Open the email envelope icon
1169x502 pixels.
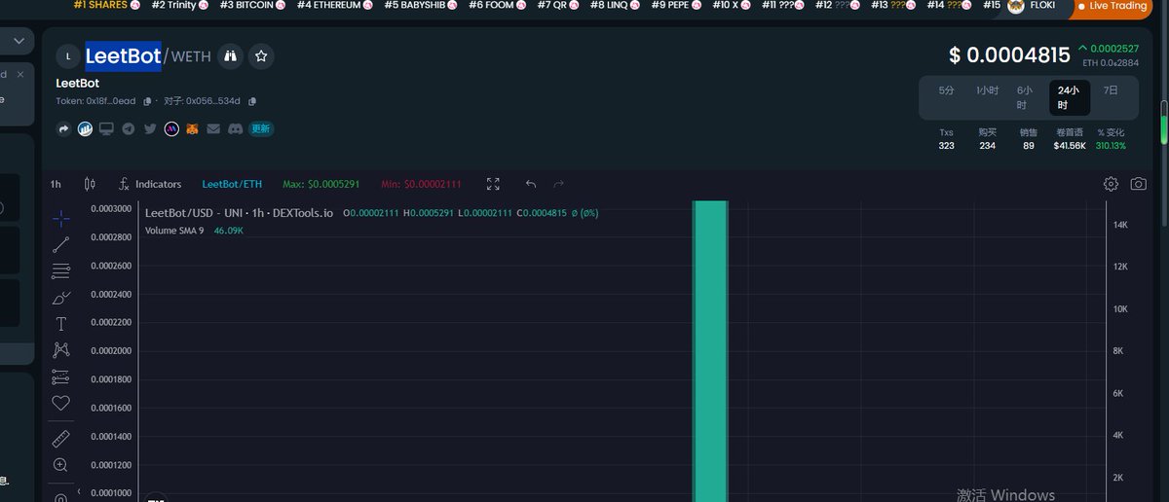click(213, 128)
